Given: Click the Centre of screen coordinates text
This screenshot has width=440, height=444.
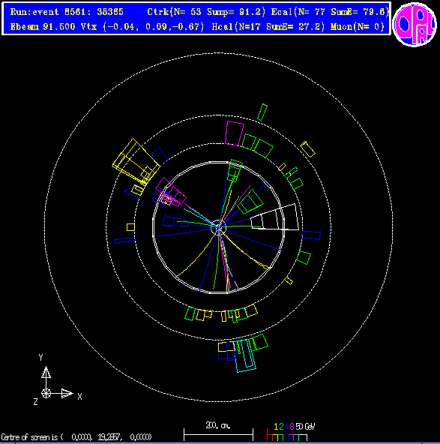Looking at the screenshot, I should pyautogui.click(x=76, y=437).
